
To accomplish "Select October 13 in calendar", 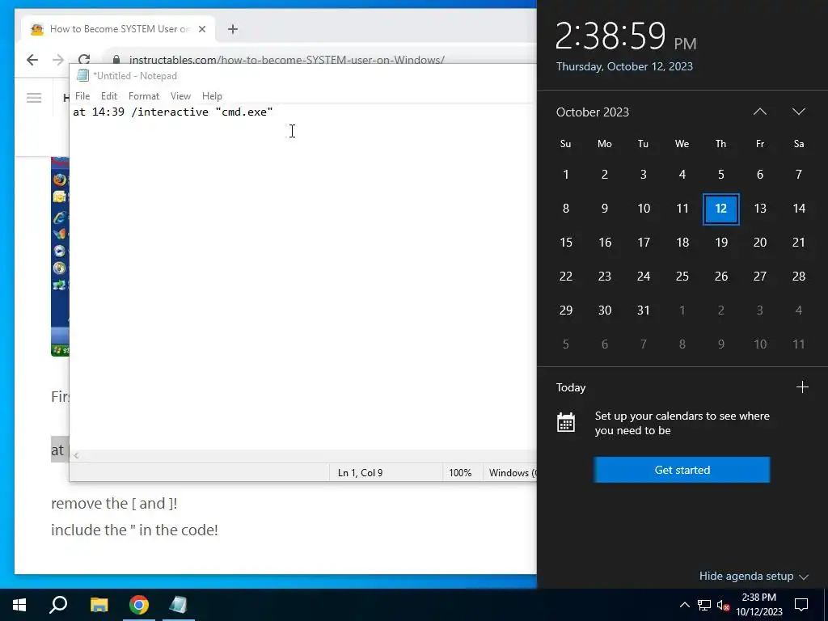I will (760, 209).
